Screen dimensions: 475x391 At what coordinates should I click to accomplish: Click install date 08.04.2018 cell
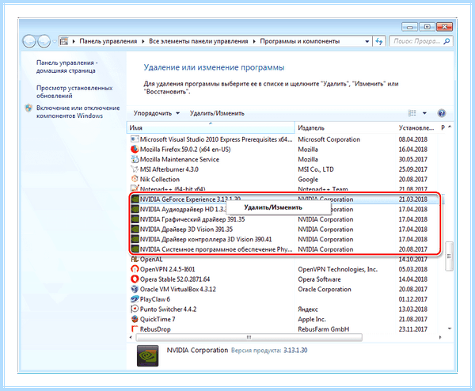click(413, 139)
